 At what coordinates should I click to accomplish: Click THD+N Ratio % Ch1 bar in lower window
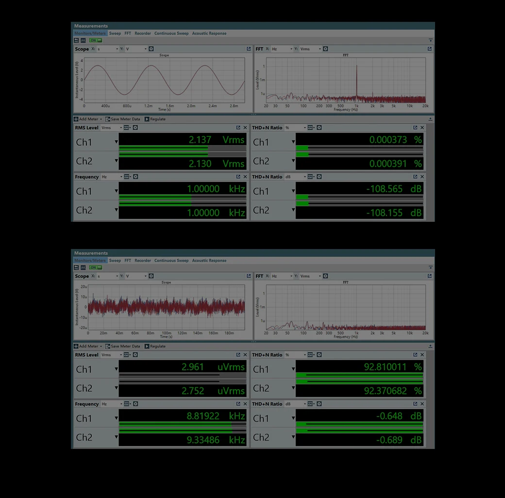pos(359,375)
